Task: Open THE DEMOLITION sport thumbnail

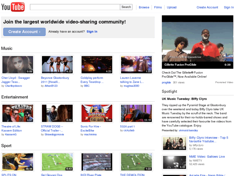Action: 136,162
